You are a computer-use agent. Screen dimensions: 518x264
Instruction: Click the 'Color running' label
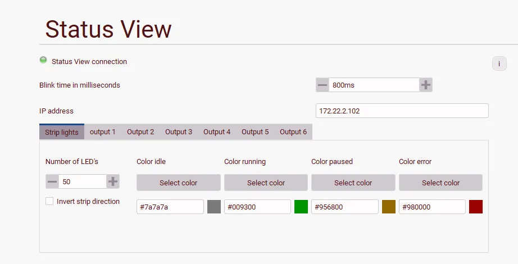pos(245,162)
